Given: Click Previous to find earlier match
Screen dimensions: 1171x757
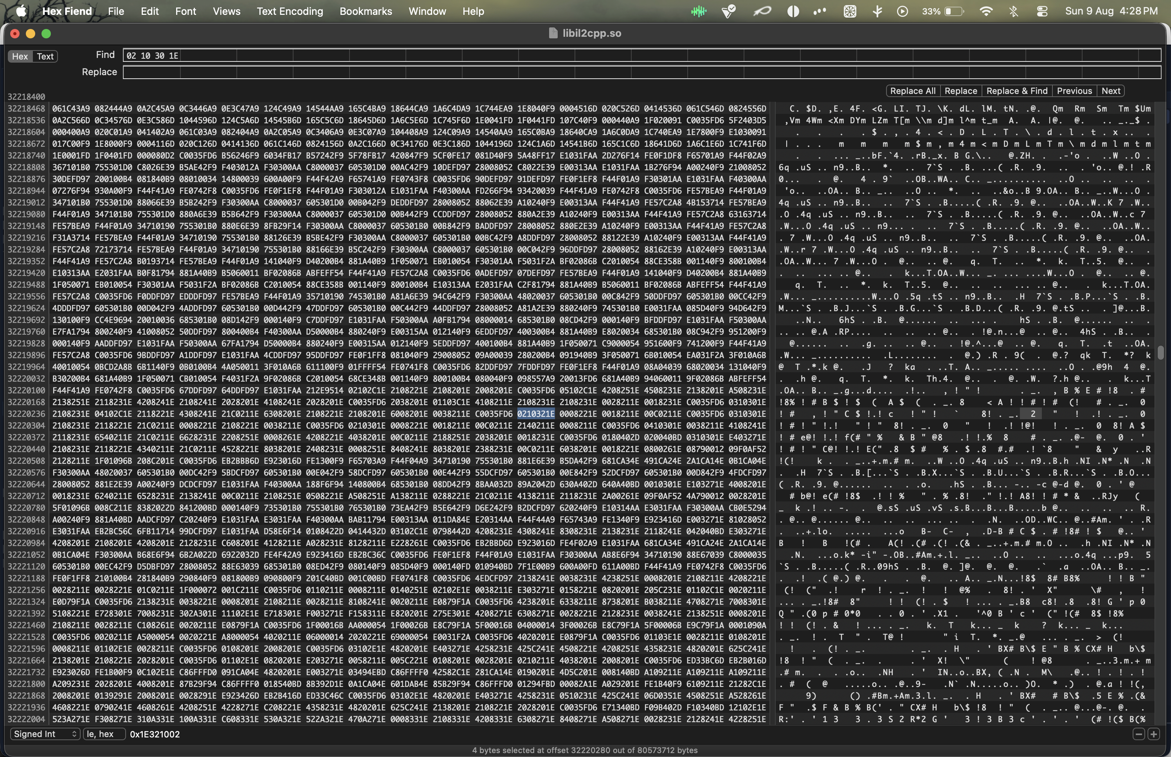Looking at the screenshot, I should [1074, 90].
